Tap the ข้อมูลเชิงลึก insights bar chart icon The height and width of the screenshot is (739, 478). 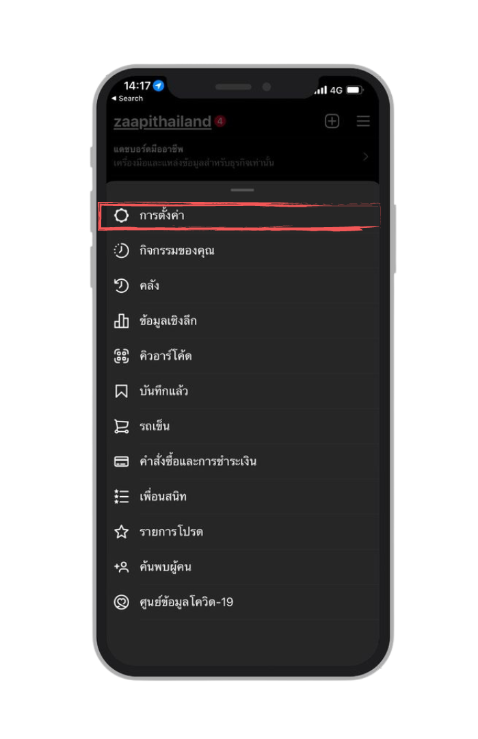(x=121, y=321)
